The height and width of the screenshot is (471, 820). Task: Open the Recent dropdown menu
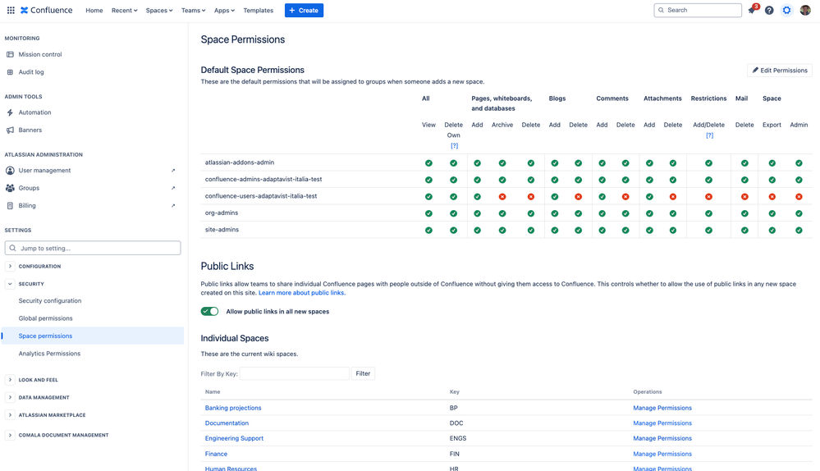point(125,11)
